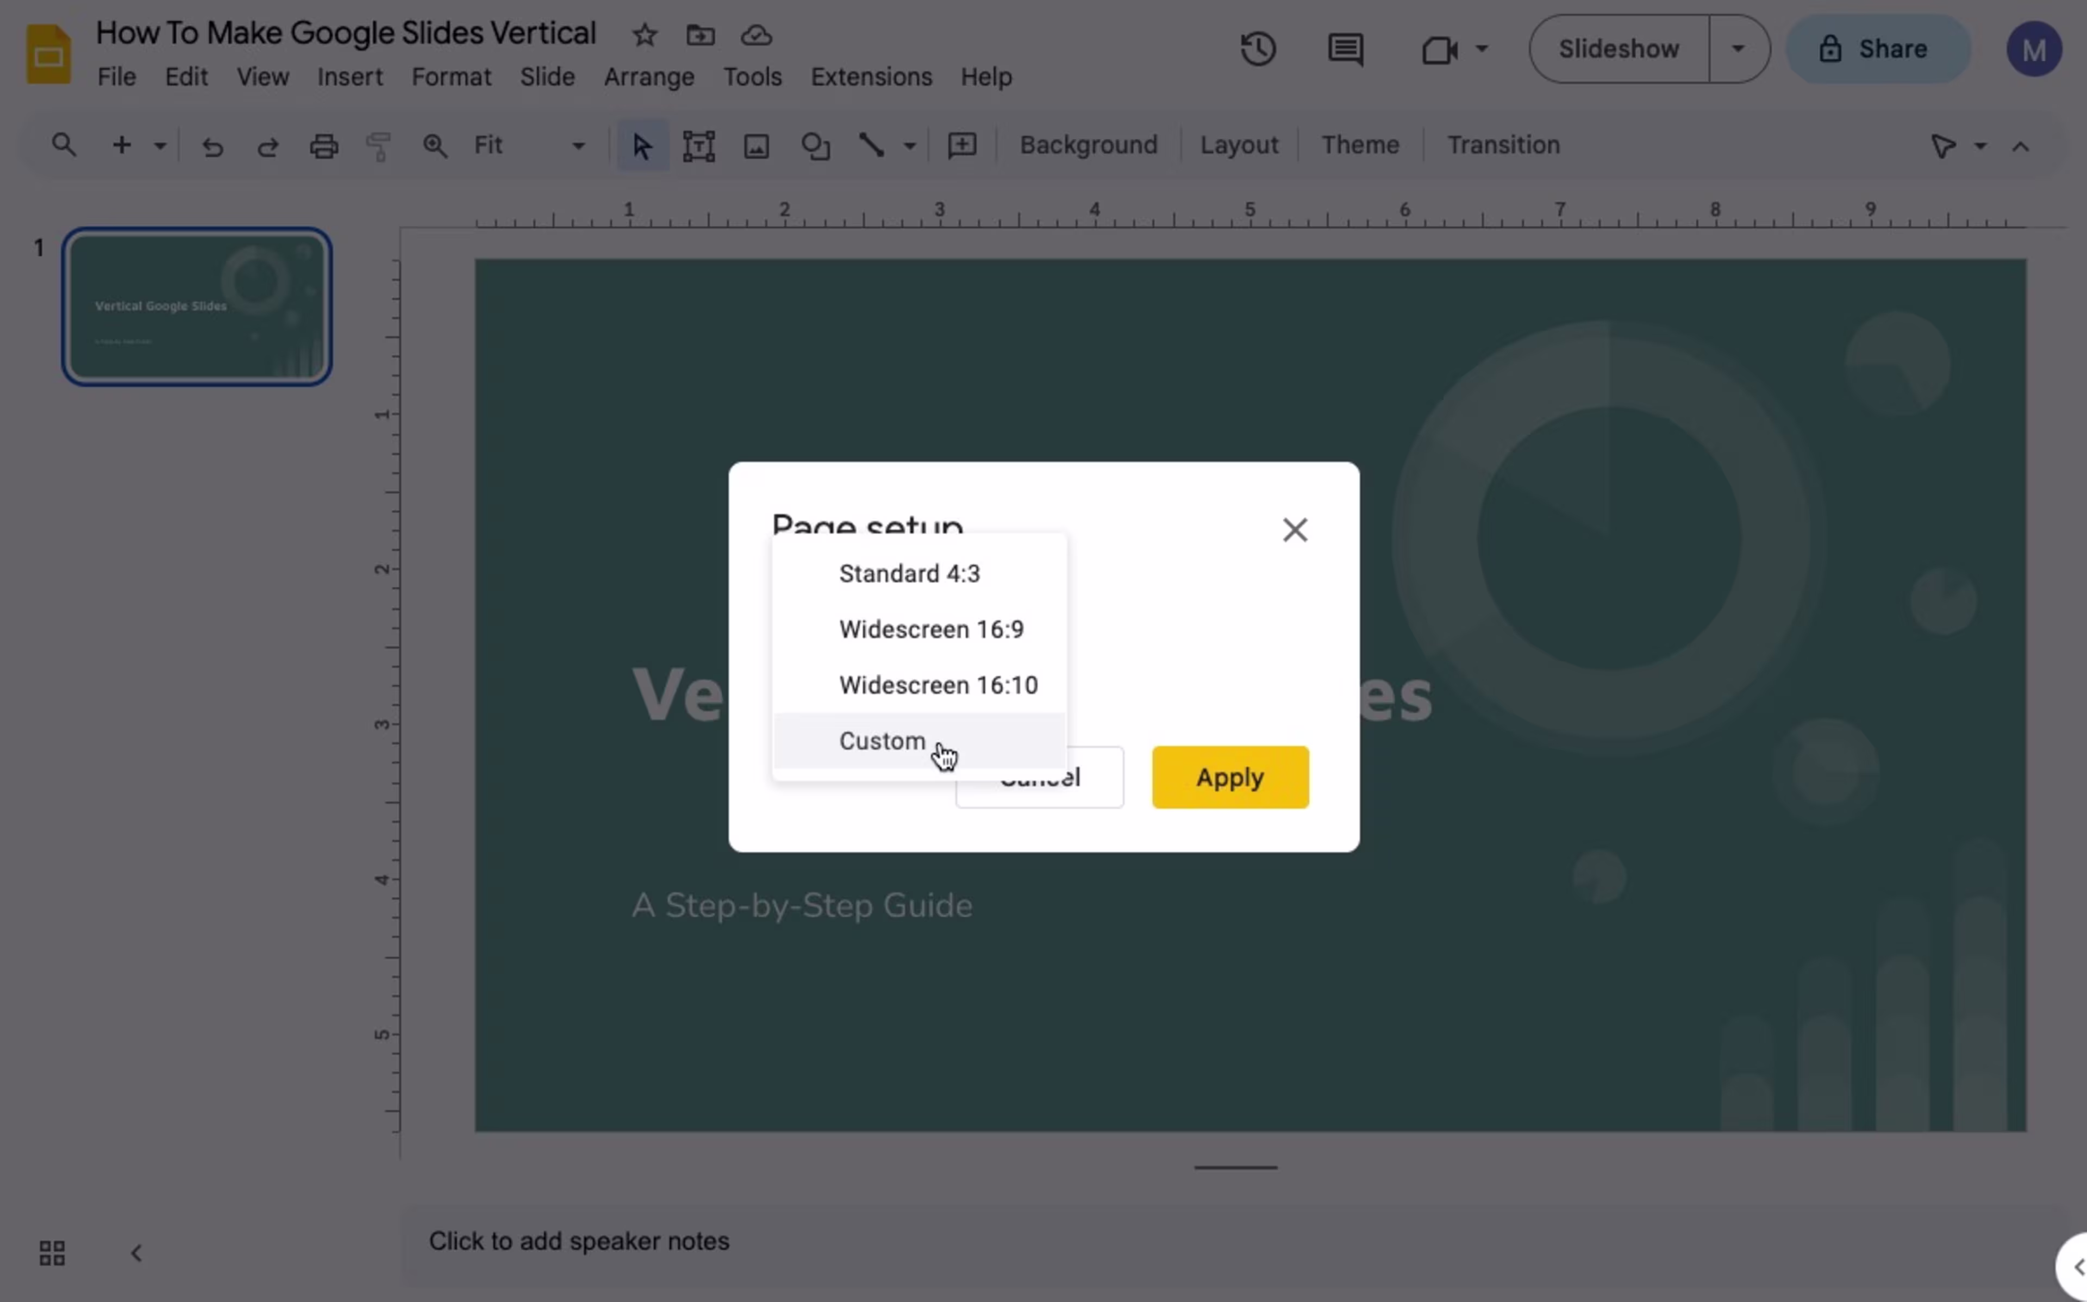Select slide 1 thumbnail in filmstrip

[x=197, y=308]
